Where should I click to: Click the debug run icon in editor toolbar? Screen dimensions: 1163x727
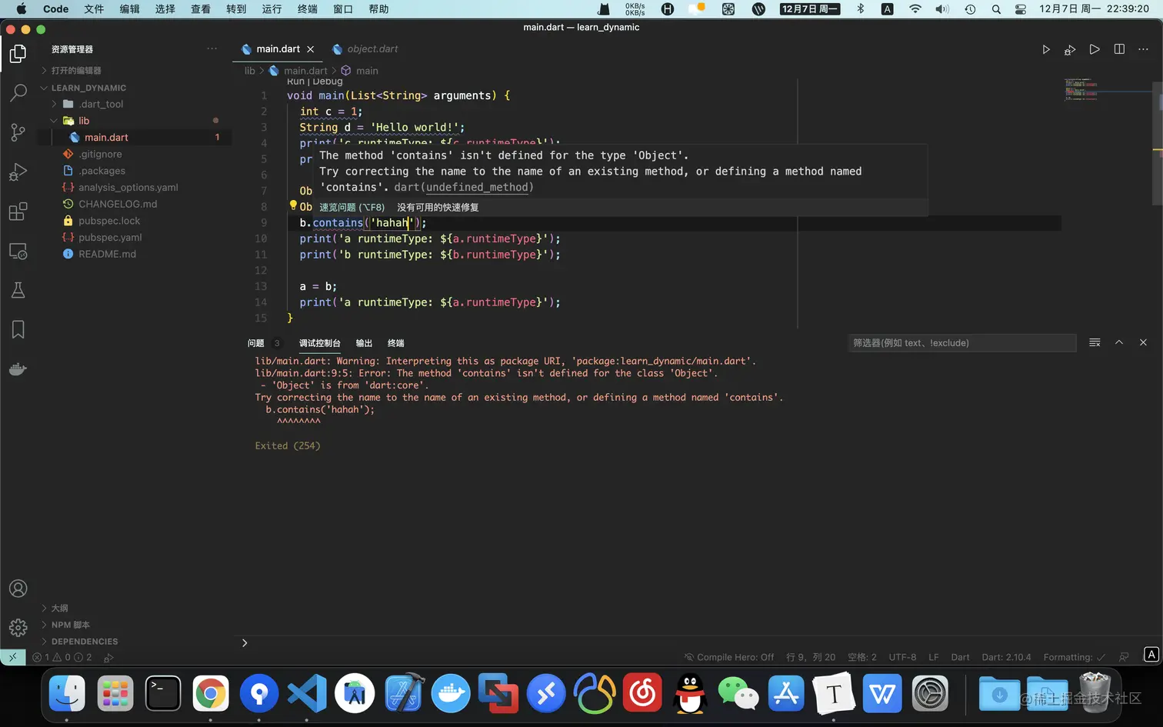(x=1070, y=49)
